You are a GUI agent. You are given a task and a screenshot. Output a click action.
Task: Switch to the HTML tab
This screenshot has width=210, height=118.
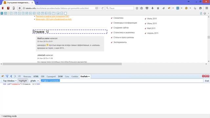click(x=36, y=76)
